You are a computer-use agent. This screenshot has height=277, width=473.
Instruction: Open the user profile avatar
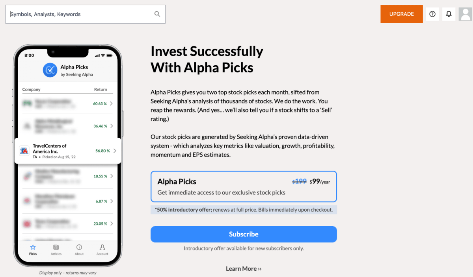tap(466, 14)
